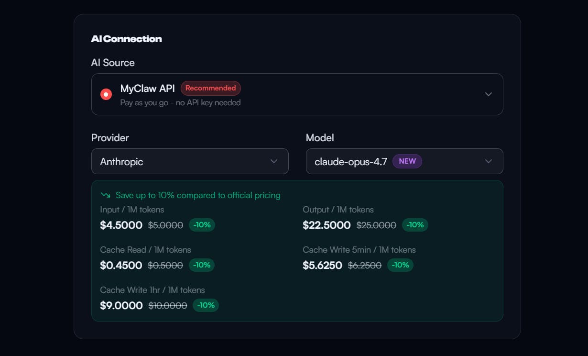Expand the AI Source dropdown chevron
This screenshot has height=356, width=588.
[488, 94]
